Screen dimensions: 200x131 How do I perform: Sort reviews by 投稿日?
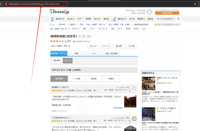(x=111, y=79)
